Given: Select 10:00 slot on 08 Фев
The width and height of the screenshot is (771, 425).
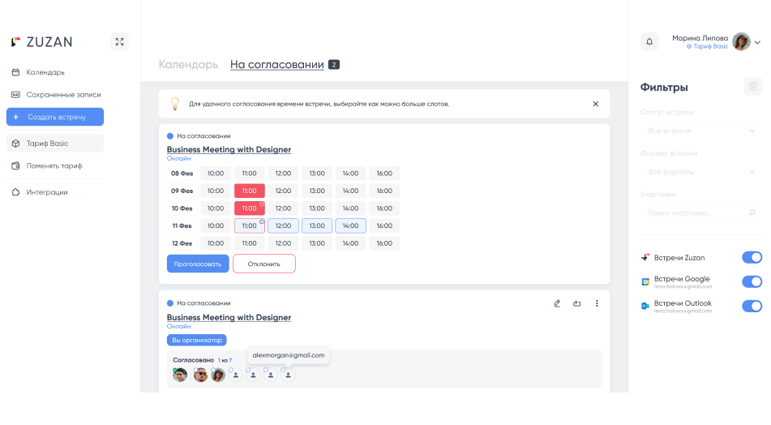Looking at the screenshot, I should [216, 173].
